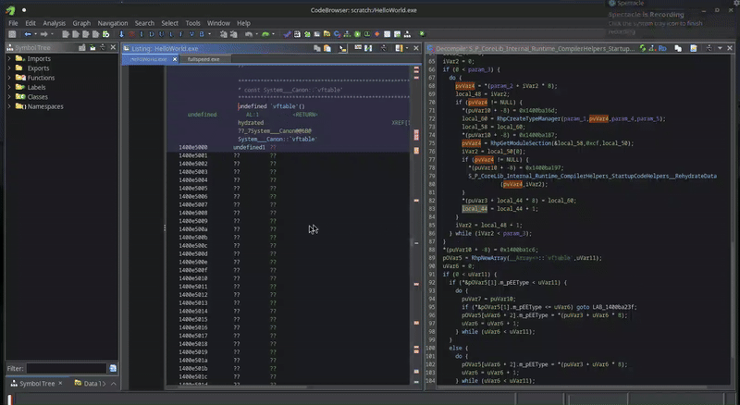This screenshot has width=740, height=405.
Task: Toggle the second icon in the Symbol Tree header
Action: click(x=92, y=48)
